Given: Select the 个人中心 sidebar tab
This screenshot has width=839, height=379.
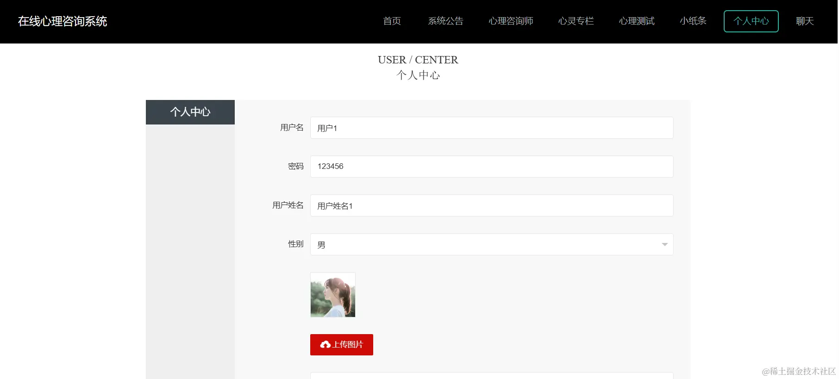Looking at the screenshot, I should pos(190,112).
